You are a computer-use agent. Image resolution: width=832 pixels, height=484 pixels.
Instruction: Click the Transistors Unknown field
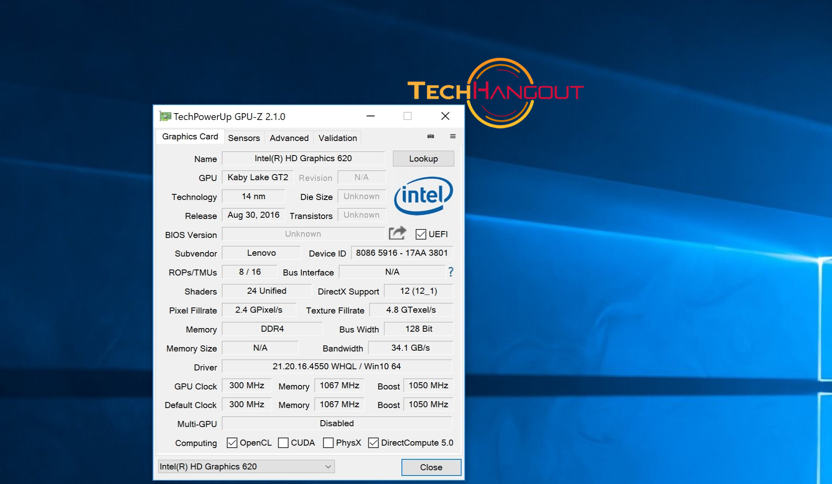click(x=362, y=215)
